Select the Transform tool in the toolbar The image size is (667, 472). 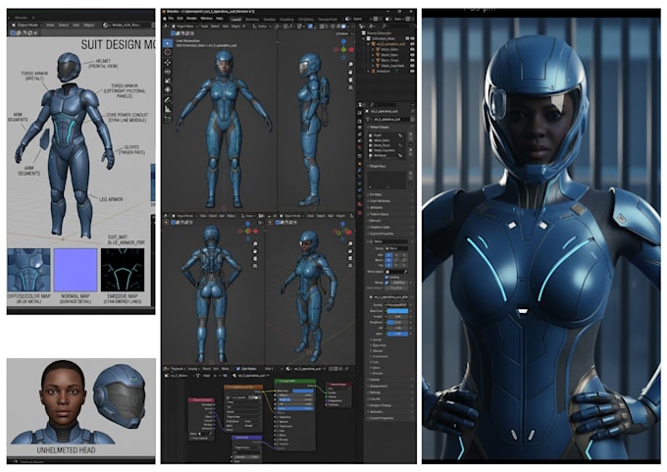(168, 90)
